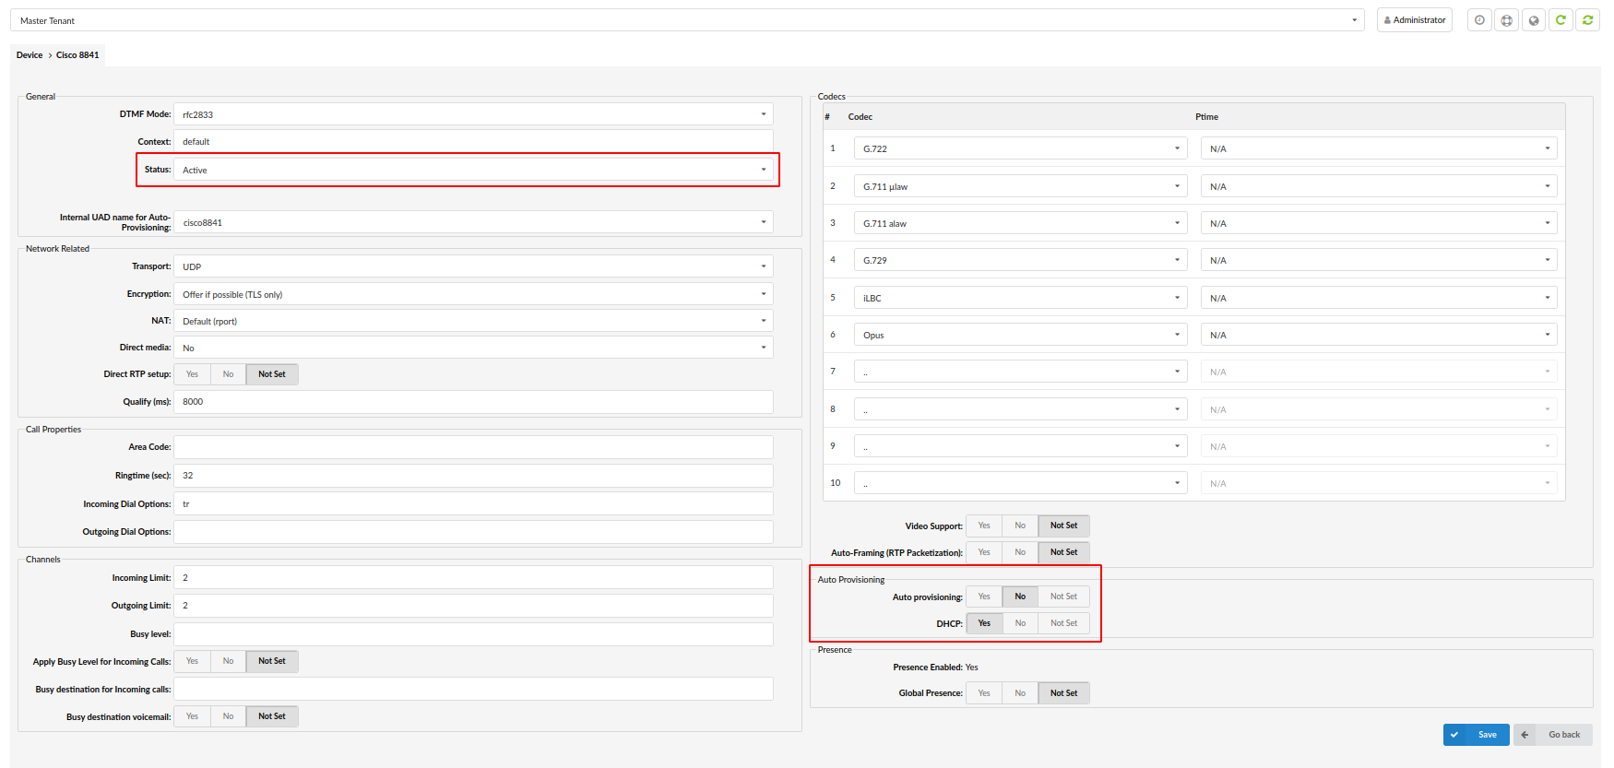Set Global Presence to Yes

point(984,693)
